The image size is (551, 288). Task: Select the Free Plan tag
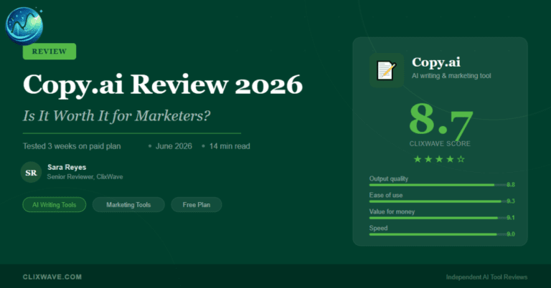point(196,205)
